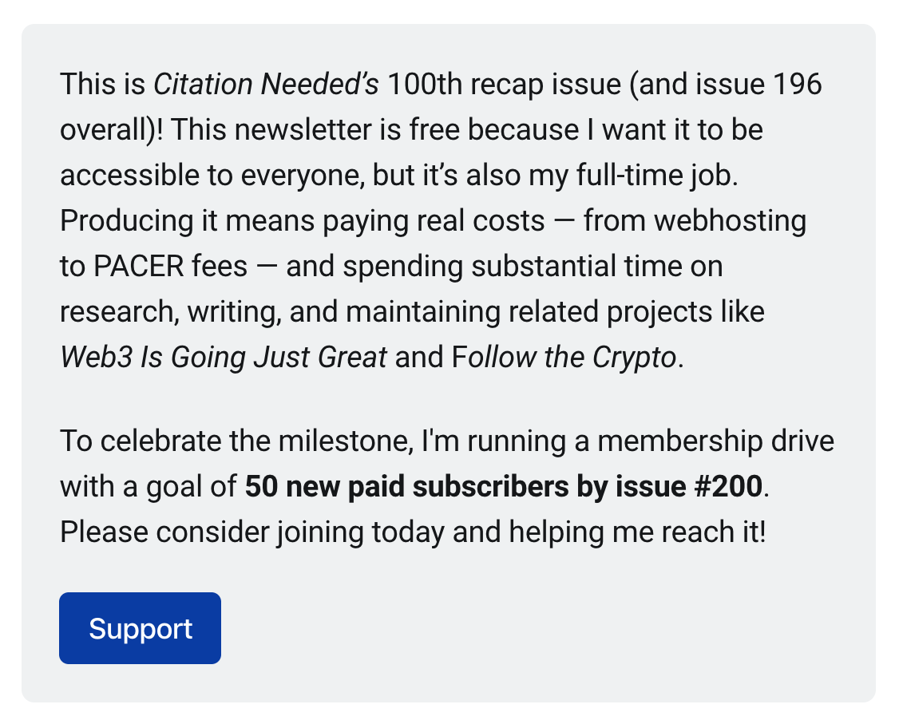Select the italic "Web3 Is Going Just Great" text
Viewport: 899px width, 728px height.
point(224,357)
